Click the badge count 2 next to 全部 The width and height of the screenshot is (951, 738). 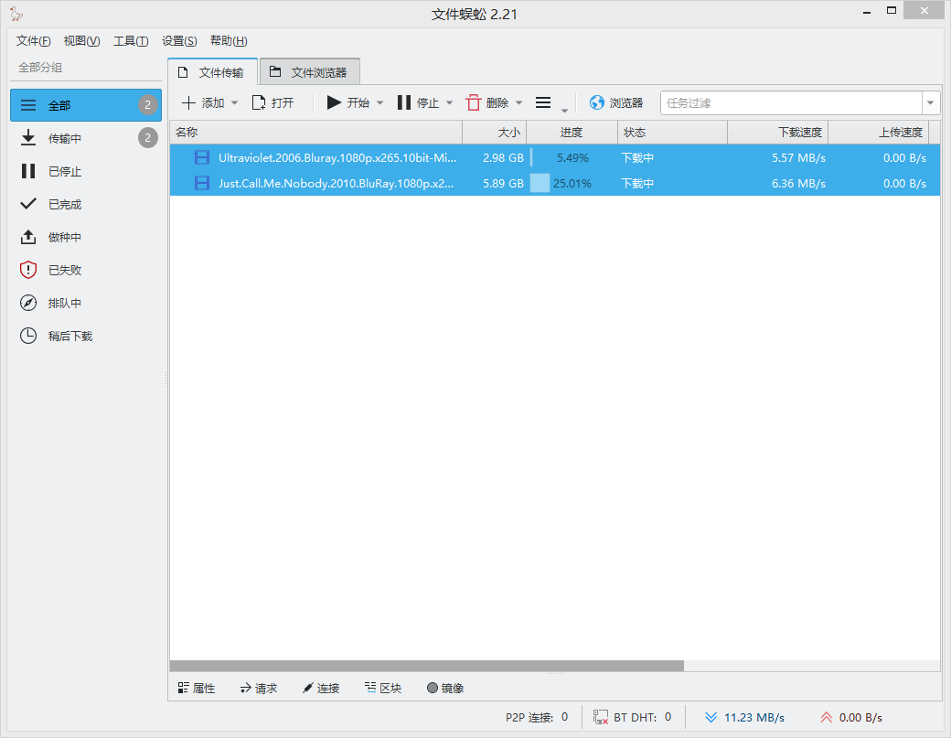pyautogui.click(x=147, y=105)
